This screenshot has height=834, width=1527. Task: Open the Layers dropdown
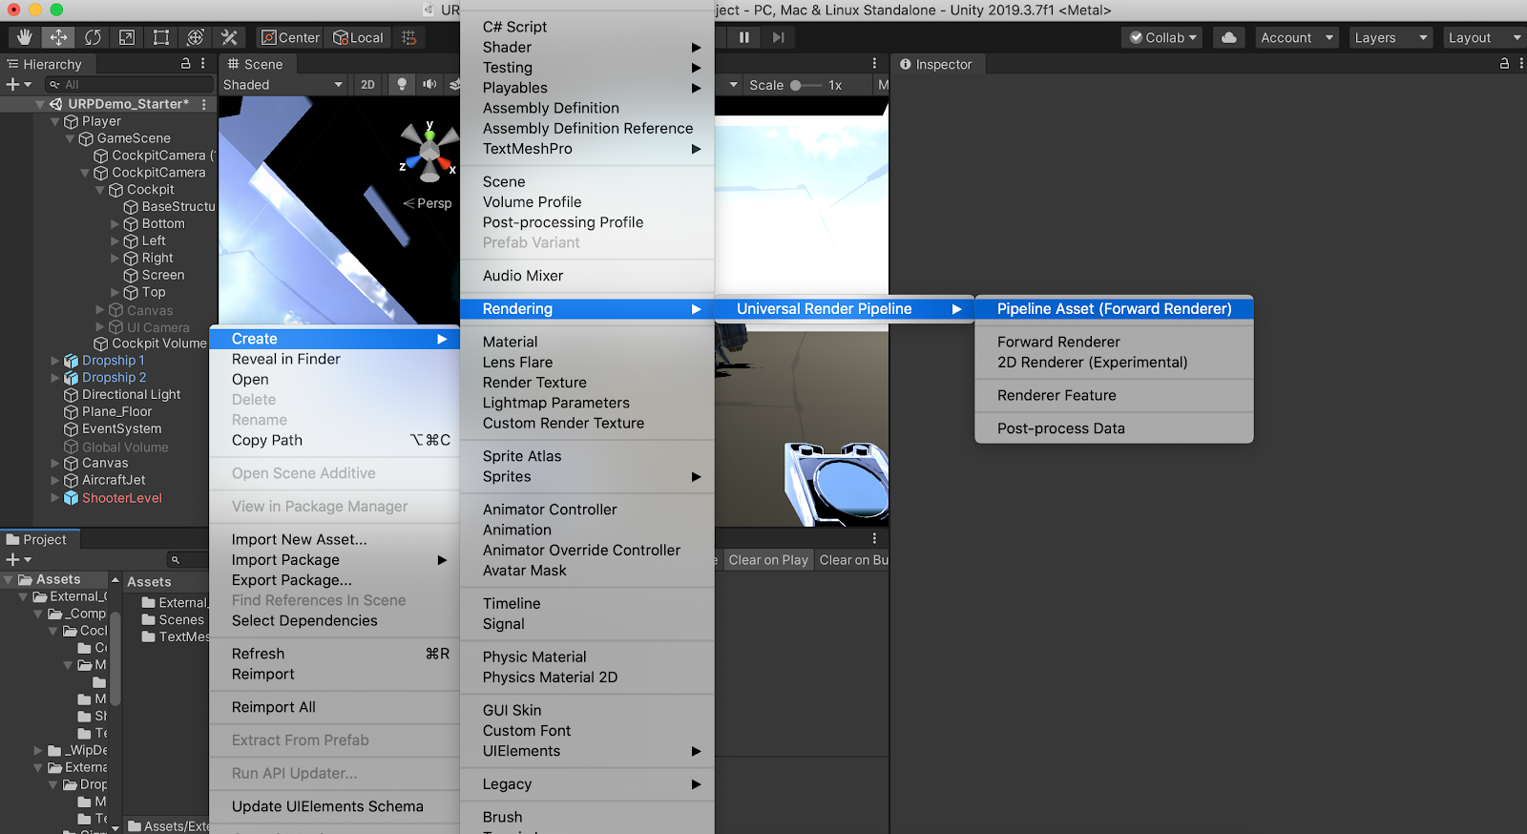point(1391,37)
